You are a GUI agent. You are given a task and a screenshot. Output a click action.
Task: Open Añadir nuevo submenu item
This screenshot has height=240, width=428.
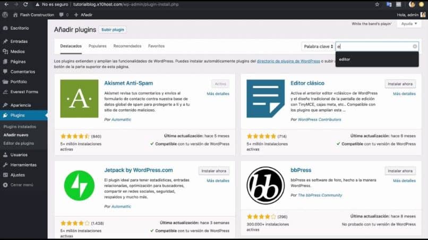point(16,135)
